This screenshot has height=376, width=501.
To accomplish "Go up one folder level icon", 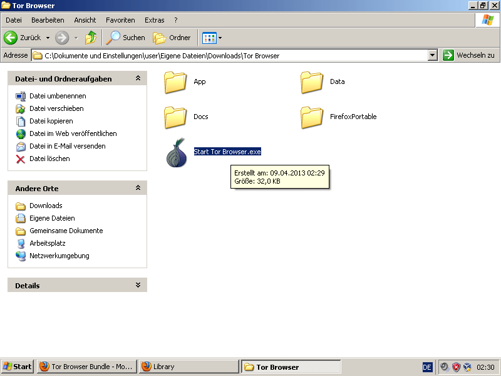I will tap(91, 38).
